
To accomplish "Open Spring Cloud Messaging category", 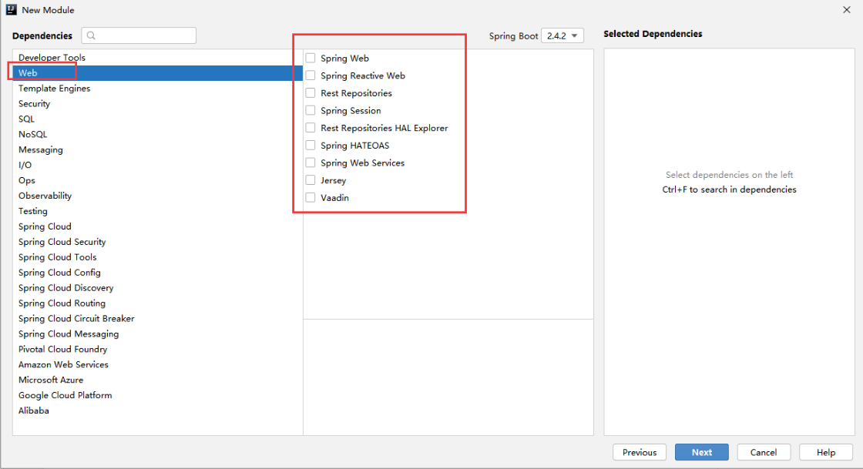I will [x=157, y=334].
